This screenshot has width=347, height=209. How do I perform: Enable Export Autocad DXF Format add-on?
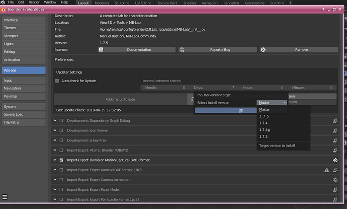coord(61,170)
